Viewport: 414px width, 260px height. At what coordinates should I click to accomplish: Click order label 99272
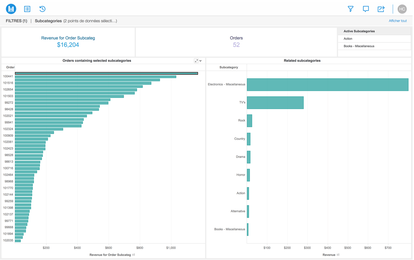(x=9, y=103)
